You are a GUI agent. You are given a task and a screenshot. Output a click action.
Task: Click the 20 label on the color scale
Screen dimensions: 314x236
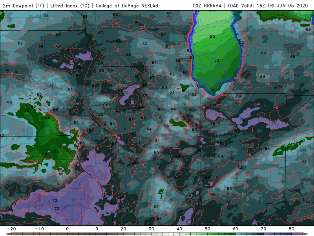123,229
